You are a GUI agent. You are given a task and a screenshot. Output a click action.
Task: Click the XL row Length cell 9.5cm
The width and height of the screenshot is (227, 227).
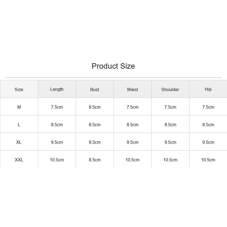click(x=57, y=142)
